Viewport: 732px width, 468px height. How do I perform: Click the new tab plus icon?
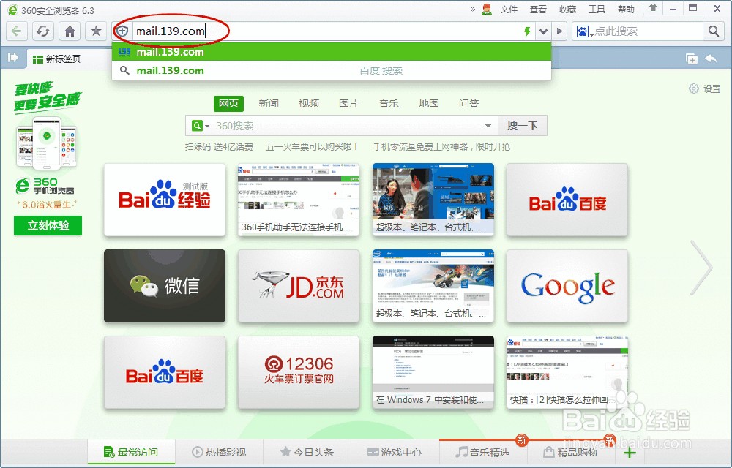pyautogui.click(x=692, y=58)
